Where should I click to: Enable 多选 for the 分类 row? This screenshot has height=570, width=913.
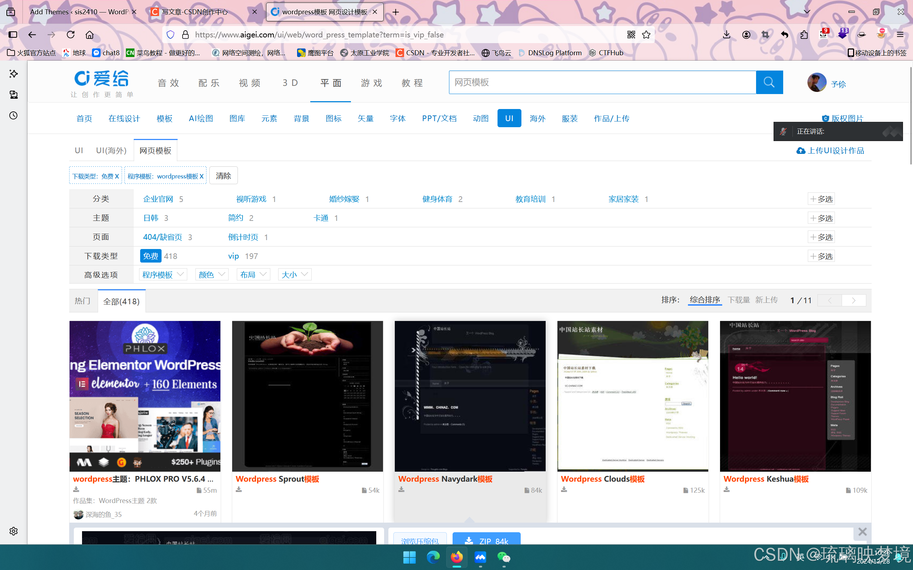[821, 199]
